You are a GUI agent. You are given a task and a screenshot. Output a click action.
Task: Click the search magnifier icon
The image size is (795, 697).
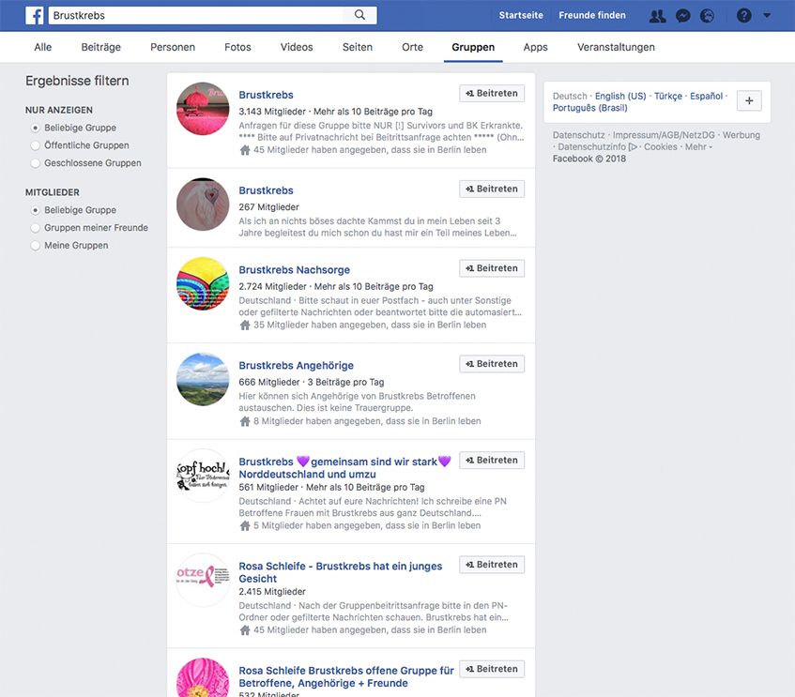[x=360, y=15]
